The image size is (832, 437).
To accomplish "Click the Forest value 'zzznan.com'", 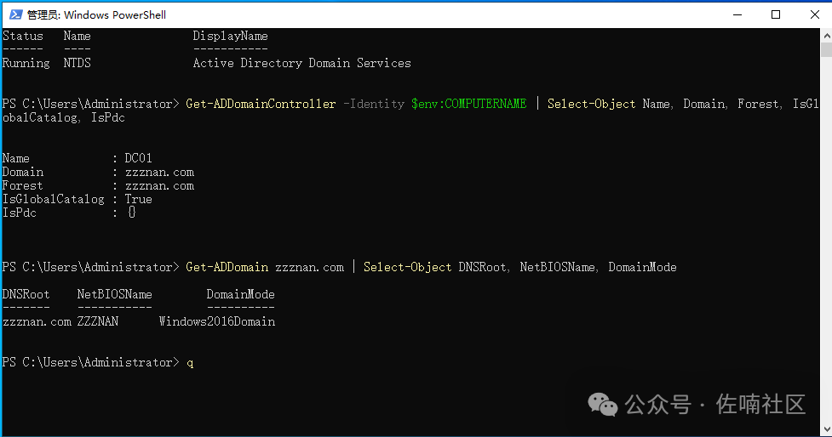I will [159, 186].
